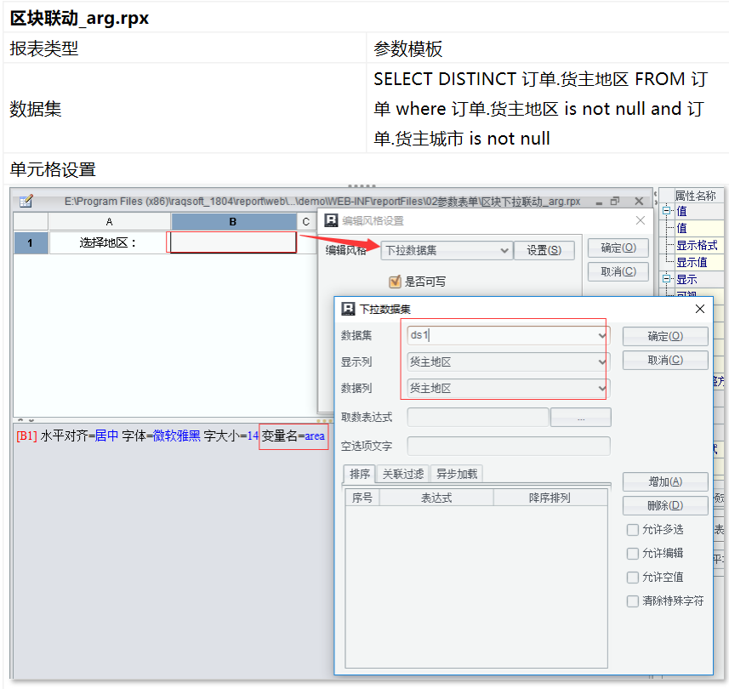Enable the 允许多选 checkbox
The width and height of the screenshot is (729, 689).
(x=632, y=530)
